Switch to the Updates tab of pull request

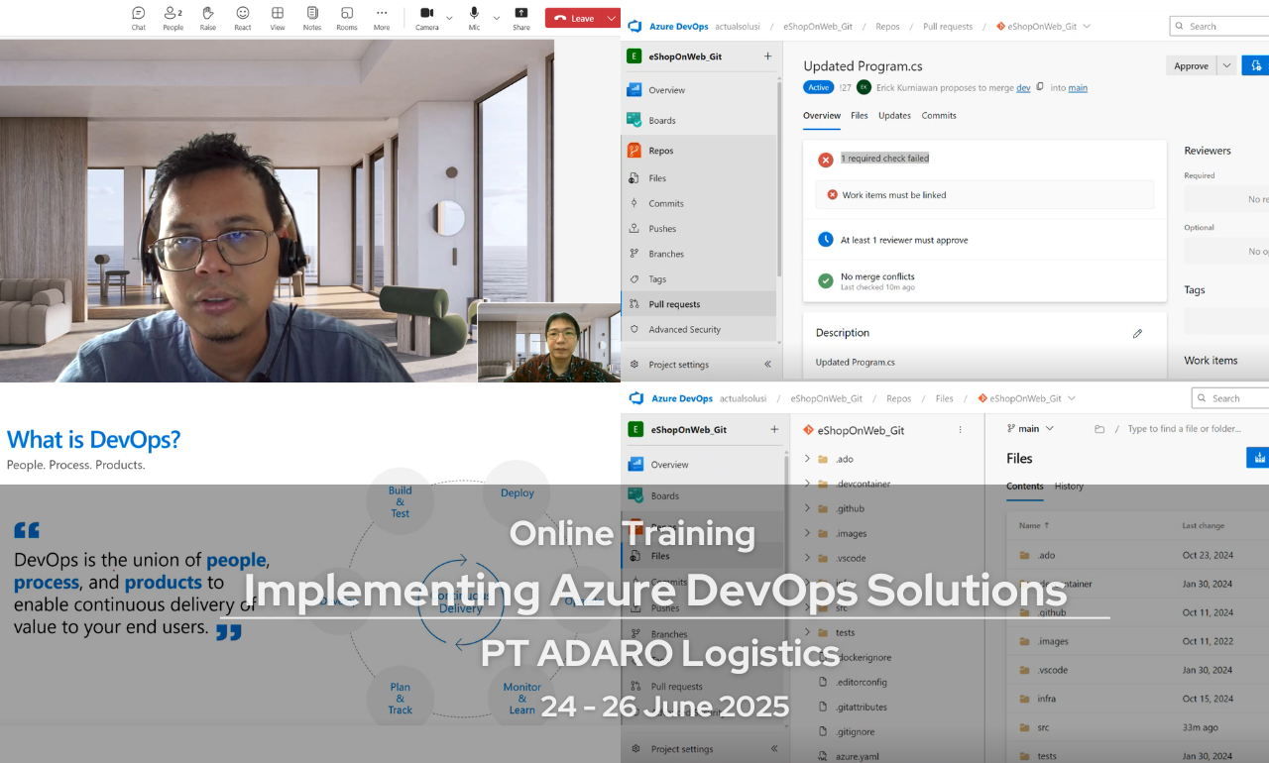[x=894, y=116]
